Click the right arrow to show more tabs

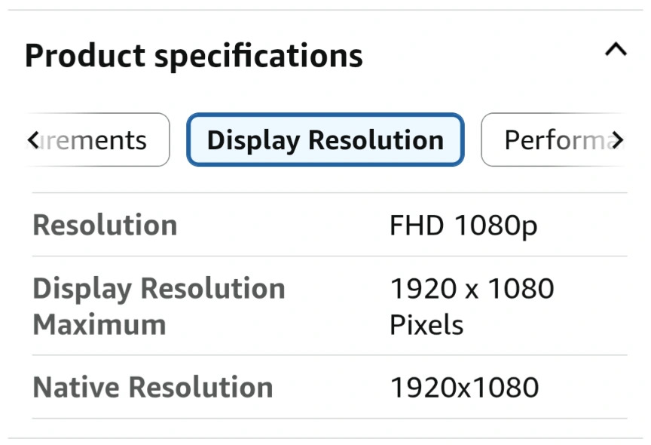617,140
